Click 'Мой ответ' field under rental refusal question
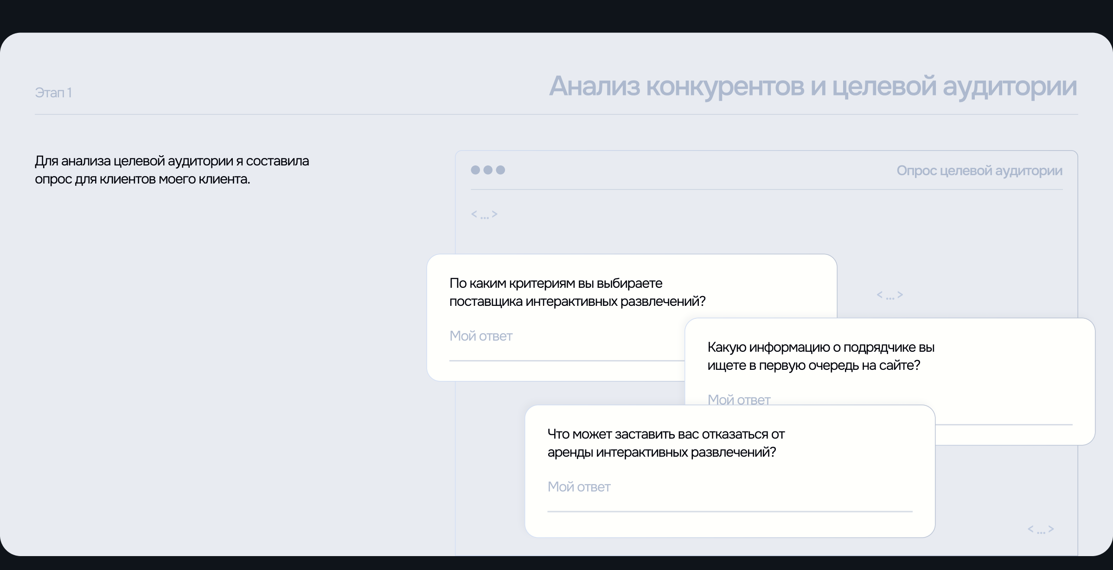The width and height of the screenshot is (1113, 570). 579,487
